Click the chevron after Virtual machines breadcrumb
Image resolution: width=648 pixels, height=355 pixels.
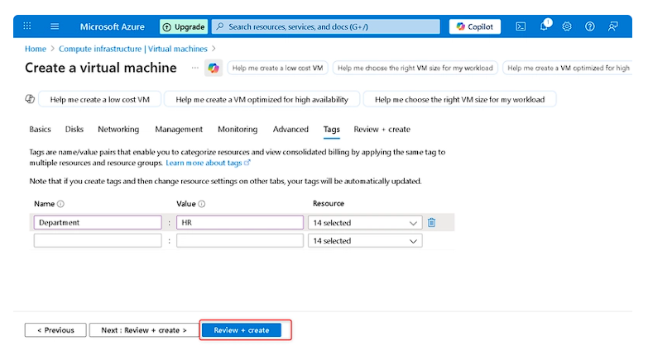tap(214, 49)
